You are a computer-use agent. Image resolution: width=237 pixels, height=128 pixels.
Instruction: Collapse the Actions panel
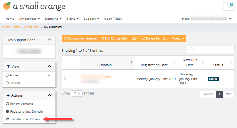pos(49,95)
